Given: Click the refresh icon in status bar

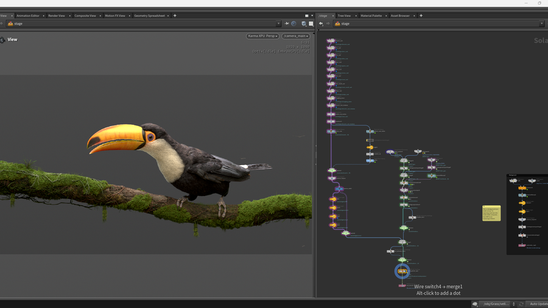Looking at the screenshot, I should coord(522,304).
